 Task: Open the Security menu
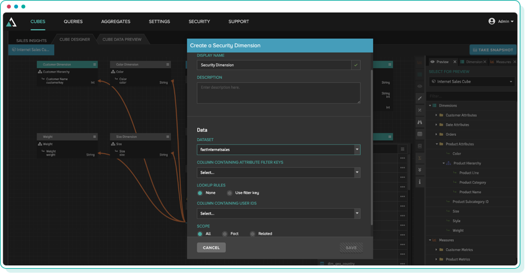[x=199, y=21]
